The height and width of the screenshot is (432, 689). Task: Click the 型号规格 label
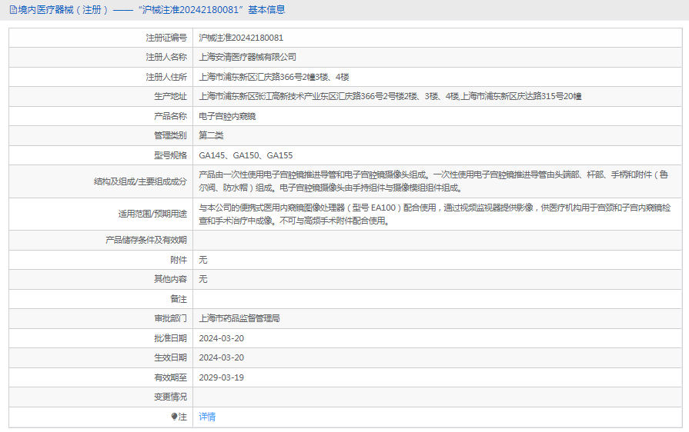170,155
